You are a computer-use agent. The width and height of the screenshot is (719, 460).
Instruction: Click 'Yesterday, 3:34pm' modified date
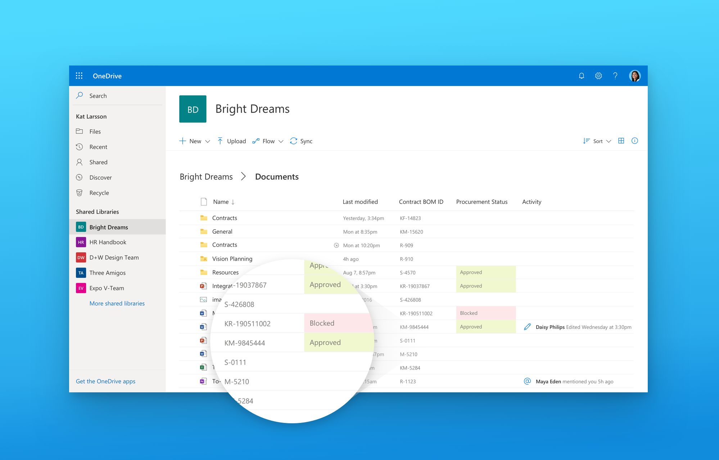pos(363,218)
